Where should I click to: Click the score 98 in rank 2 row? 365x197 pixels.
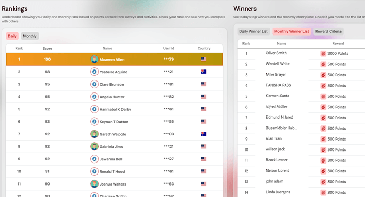coord(47,72)
